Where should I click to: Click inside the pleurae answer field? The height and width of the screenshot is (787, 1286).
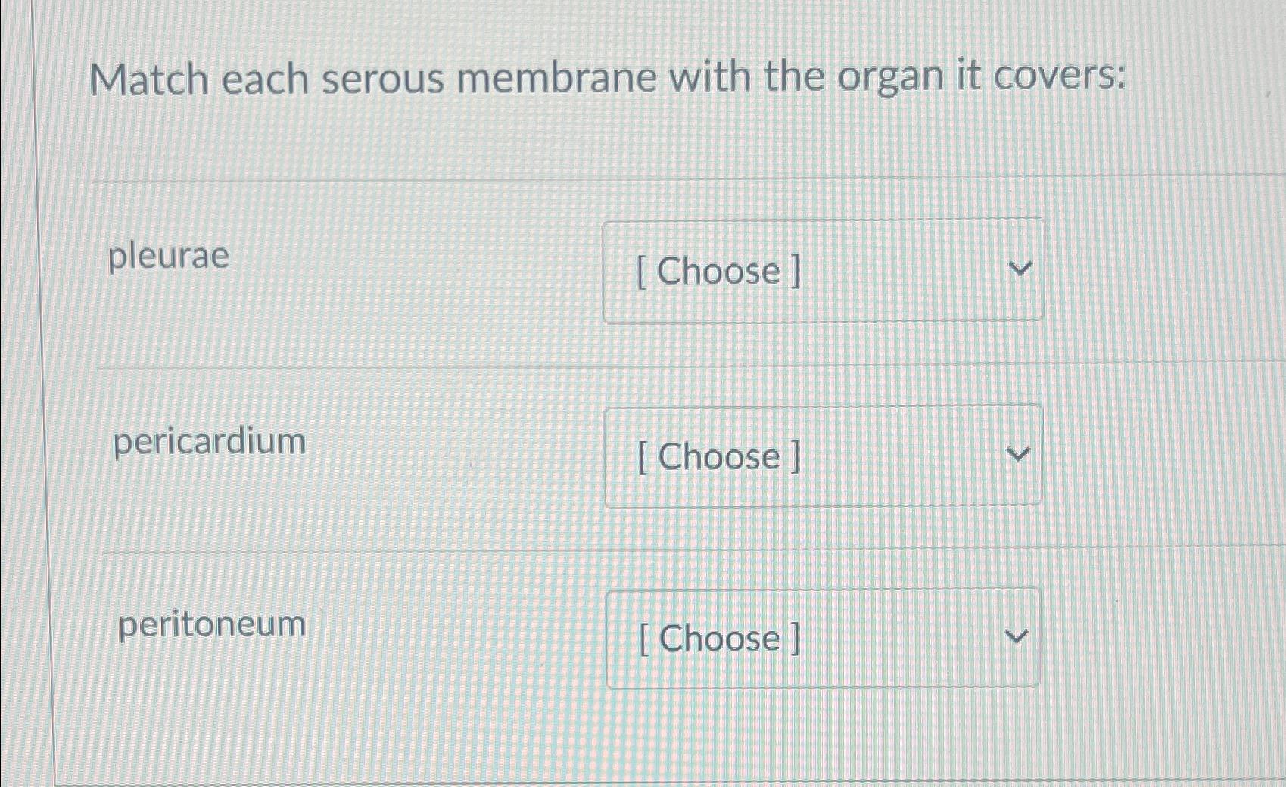point(823,271)
